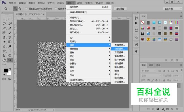184x112 pixels.
Task: Choose 高斯模糊... from blur submenu
Action: [119, 56]
